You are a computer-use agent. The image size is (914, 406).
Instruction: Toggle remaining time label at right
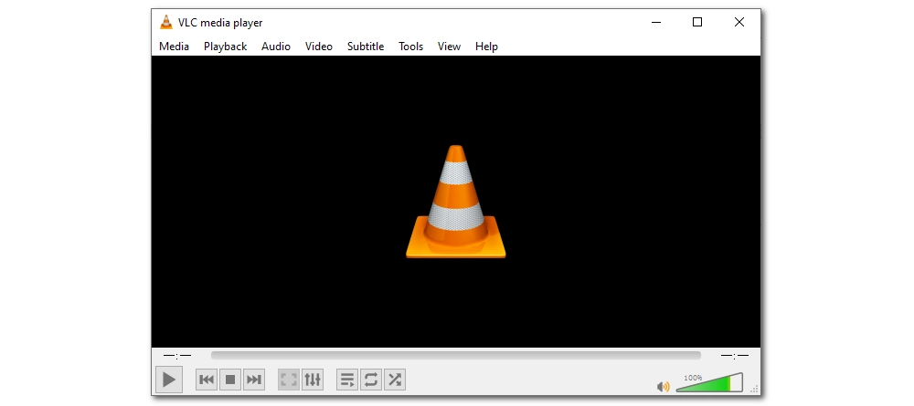tap(735, 356)
